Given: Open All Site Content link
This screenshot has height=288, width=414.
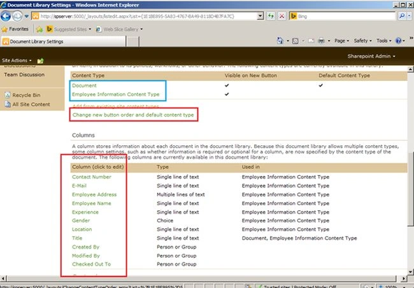Looking at the screenshot, I should [31, 104].
